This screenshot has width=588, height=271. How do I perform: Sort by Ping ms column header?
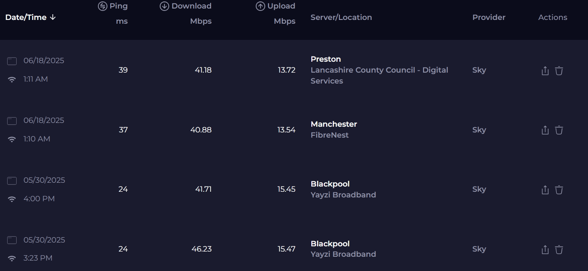tap(113, 13)
